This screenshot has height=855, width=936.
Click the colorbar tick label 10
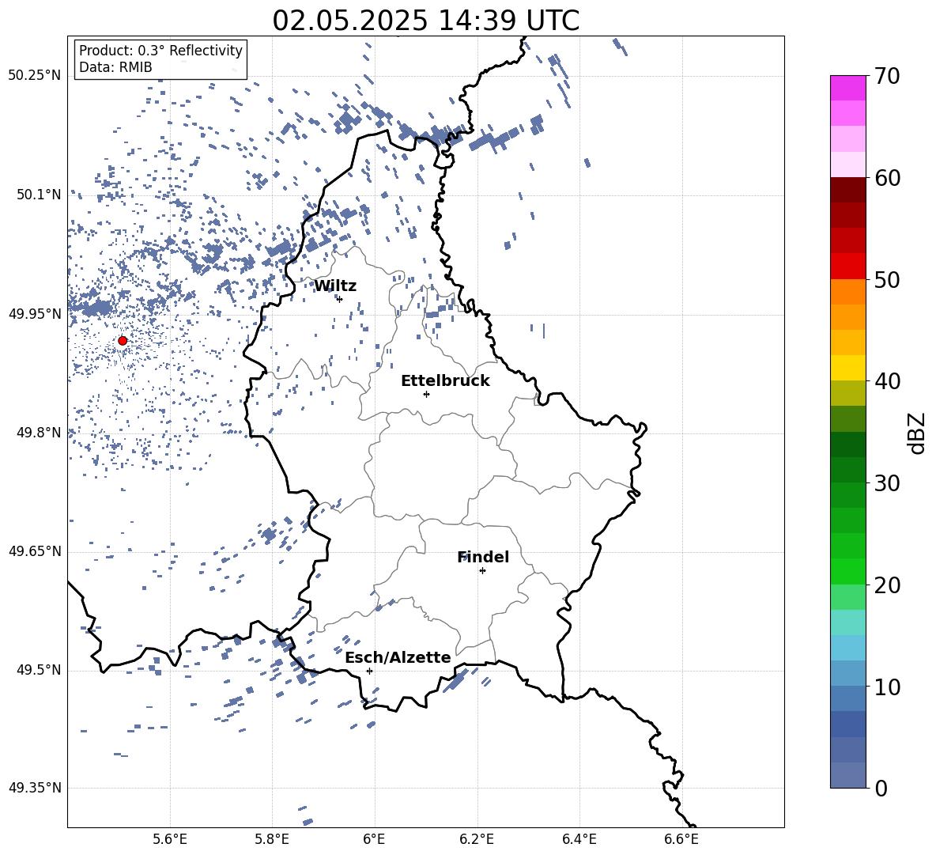(887, 687)
